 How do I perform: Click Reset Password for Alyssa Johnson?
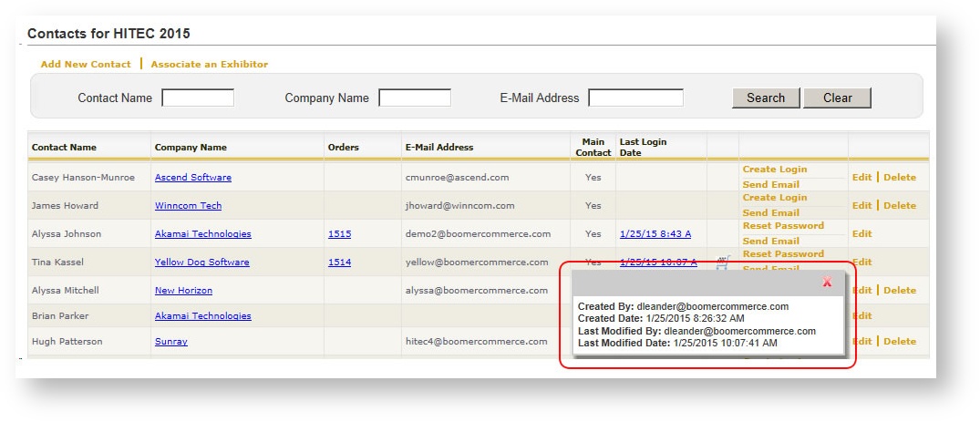tap(783, 226)
